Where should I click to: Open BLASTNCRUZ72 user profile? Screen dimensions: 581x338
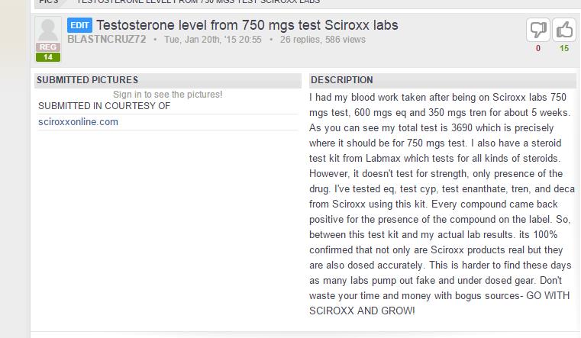(106, 40)
